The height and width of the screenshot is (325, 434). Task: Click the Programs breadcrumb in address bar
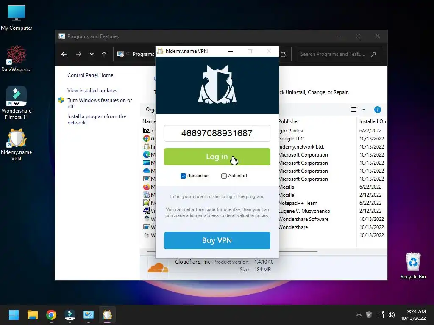tap(143, 54)
